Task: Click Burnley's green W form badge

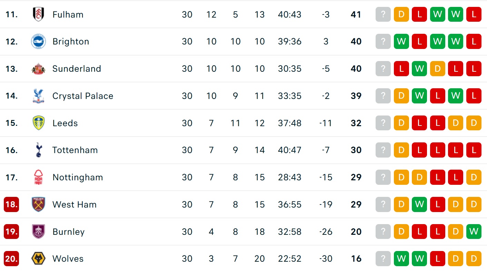Action: [x=474, y=232]
